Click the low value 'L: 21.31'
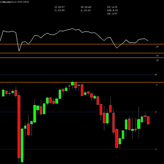Viewport: 164px width, 164px height. pyautogui.click(x=86, y=10)
